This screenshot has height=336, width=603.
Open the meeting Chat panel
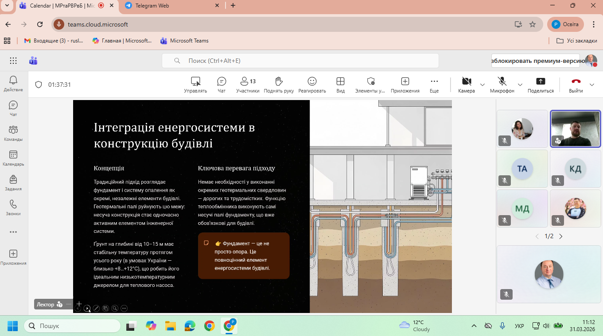pyautogui.click(x=222, y=85)
